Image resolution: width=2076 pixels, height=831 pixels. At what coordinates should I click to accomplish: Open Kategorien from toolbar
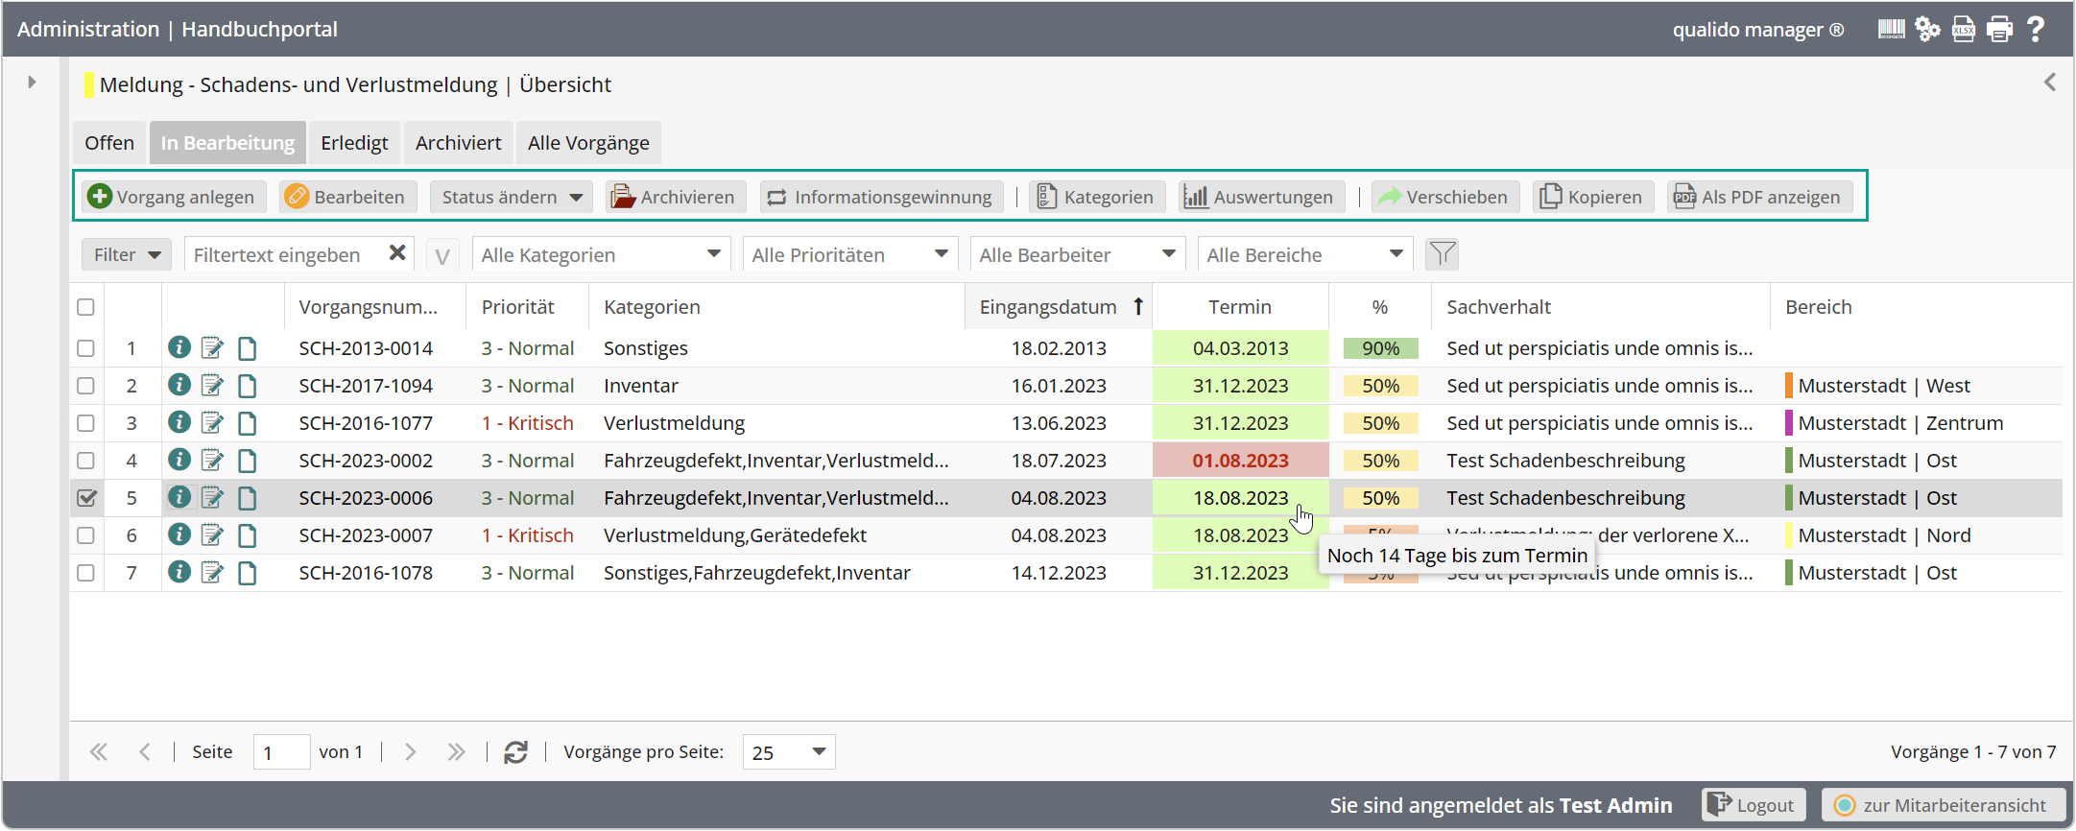pos(1097,197)
